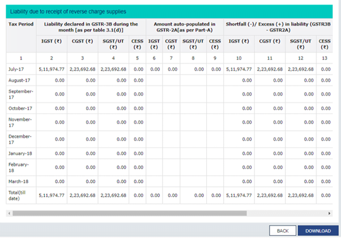Click the January-18 tax period
The height and width of the screenshot is (238, 341).
tap(21, 153)
